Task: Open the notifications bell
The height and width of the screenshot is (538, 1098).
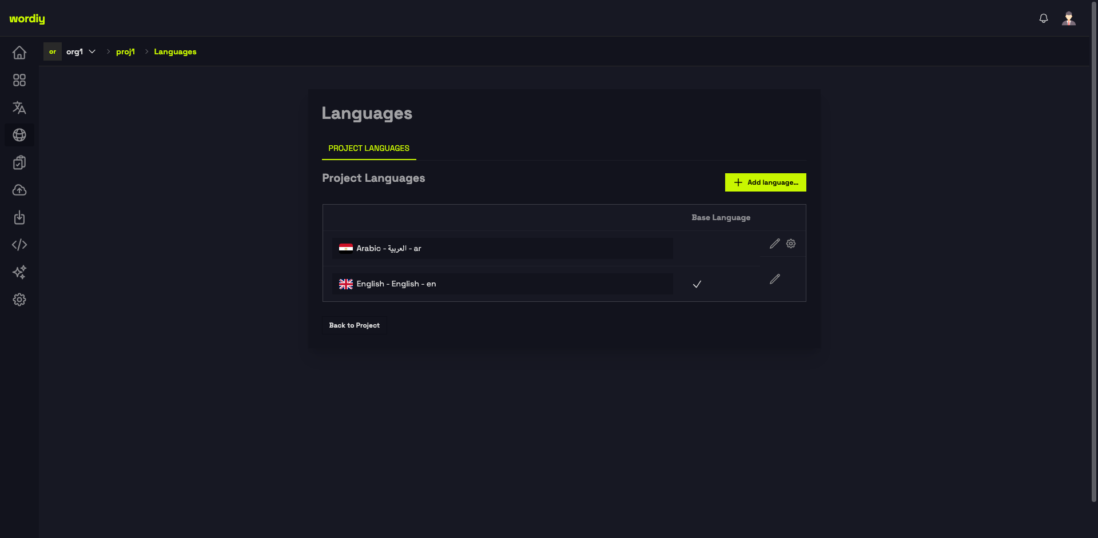Action: 1044,18
